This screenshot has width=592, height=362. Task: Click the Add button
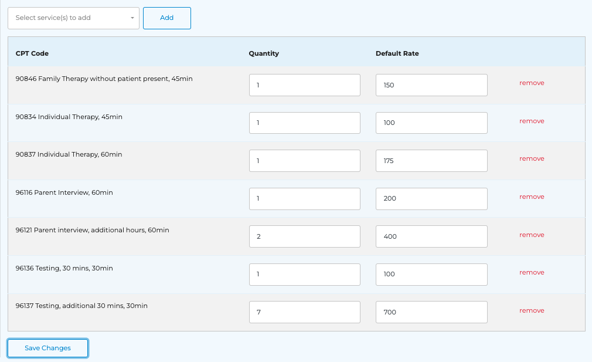point(167,18)
